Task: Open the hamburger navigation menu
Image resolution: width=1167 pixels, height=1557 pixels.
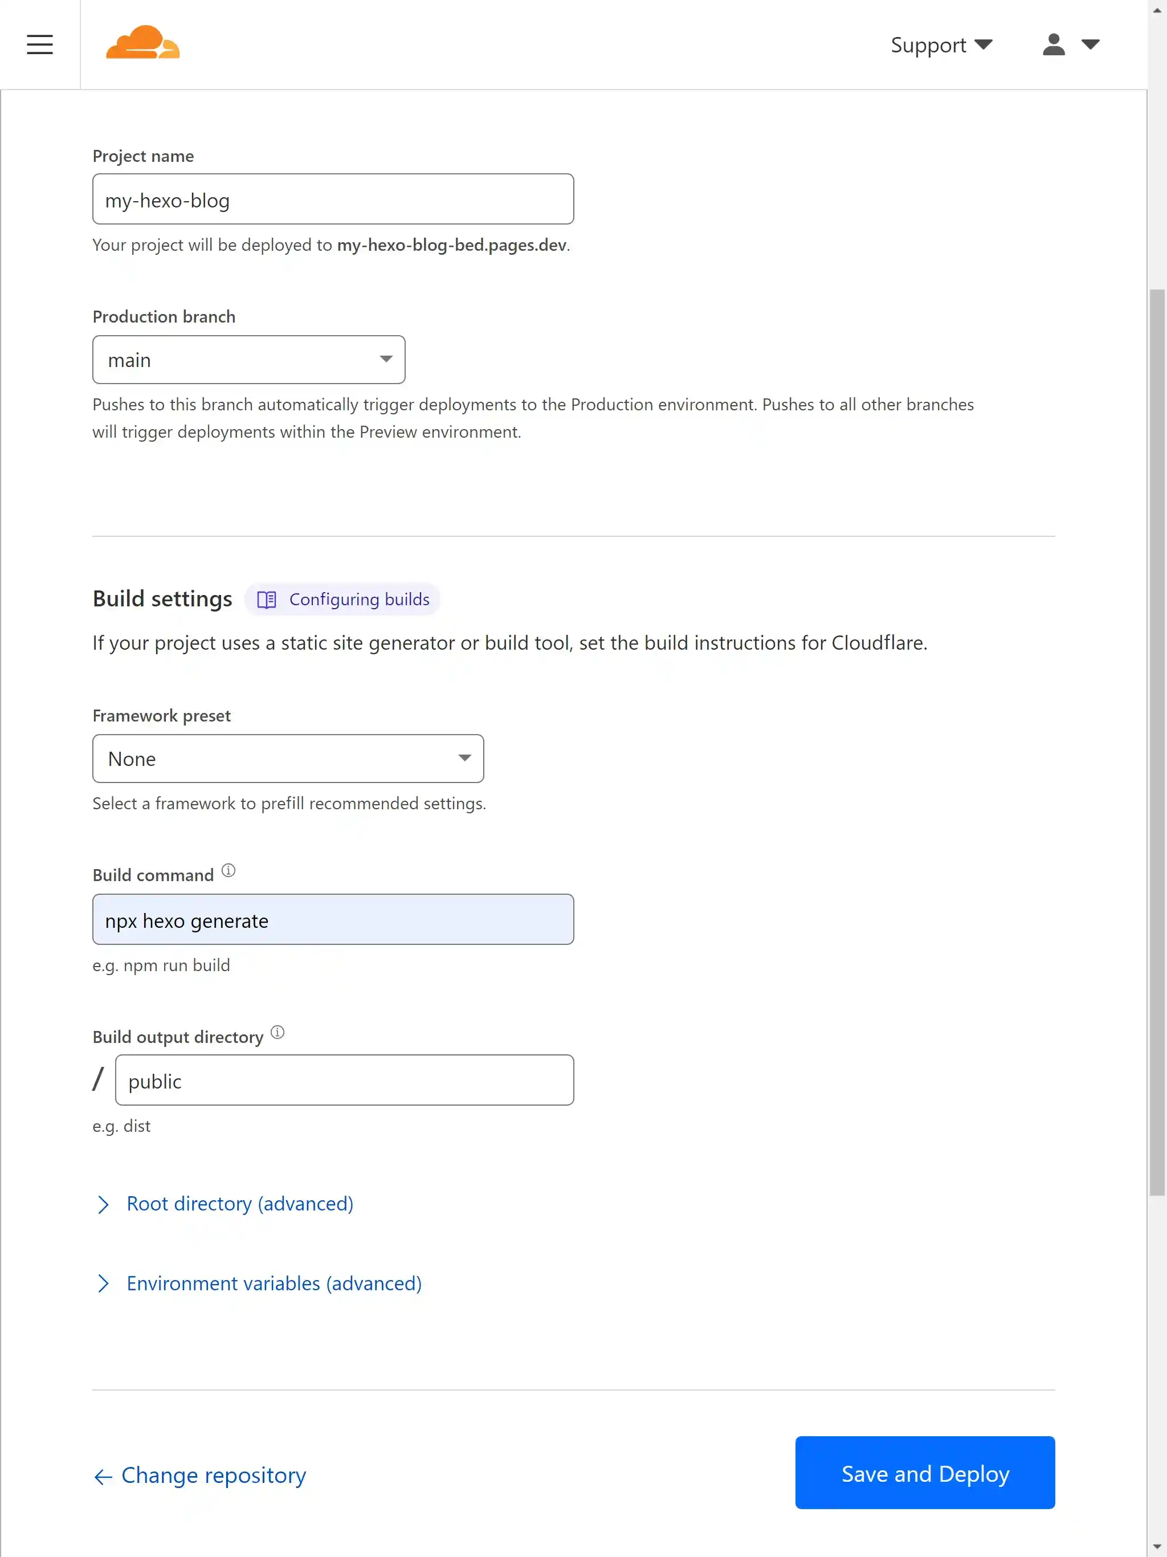Action: tap(40, 44)
